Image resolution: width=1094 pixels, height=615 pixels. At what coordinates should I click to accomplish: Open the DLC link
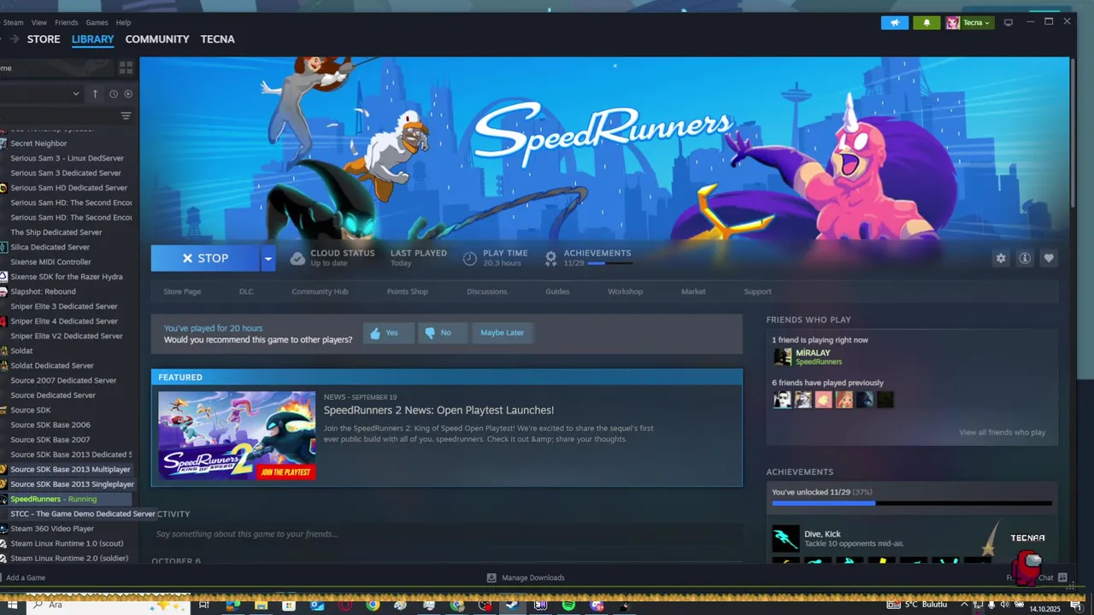pos(246,291)
